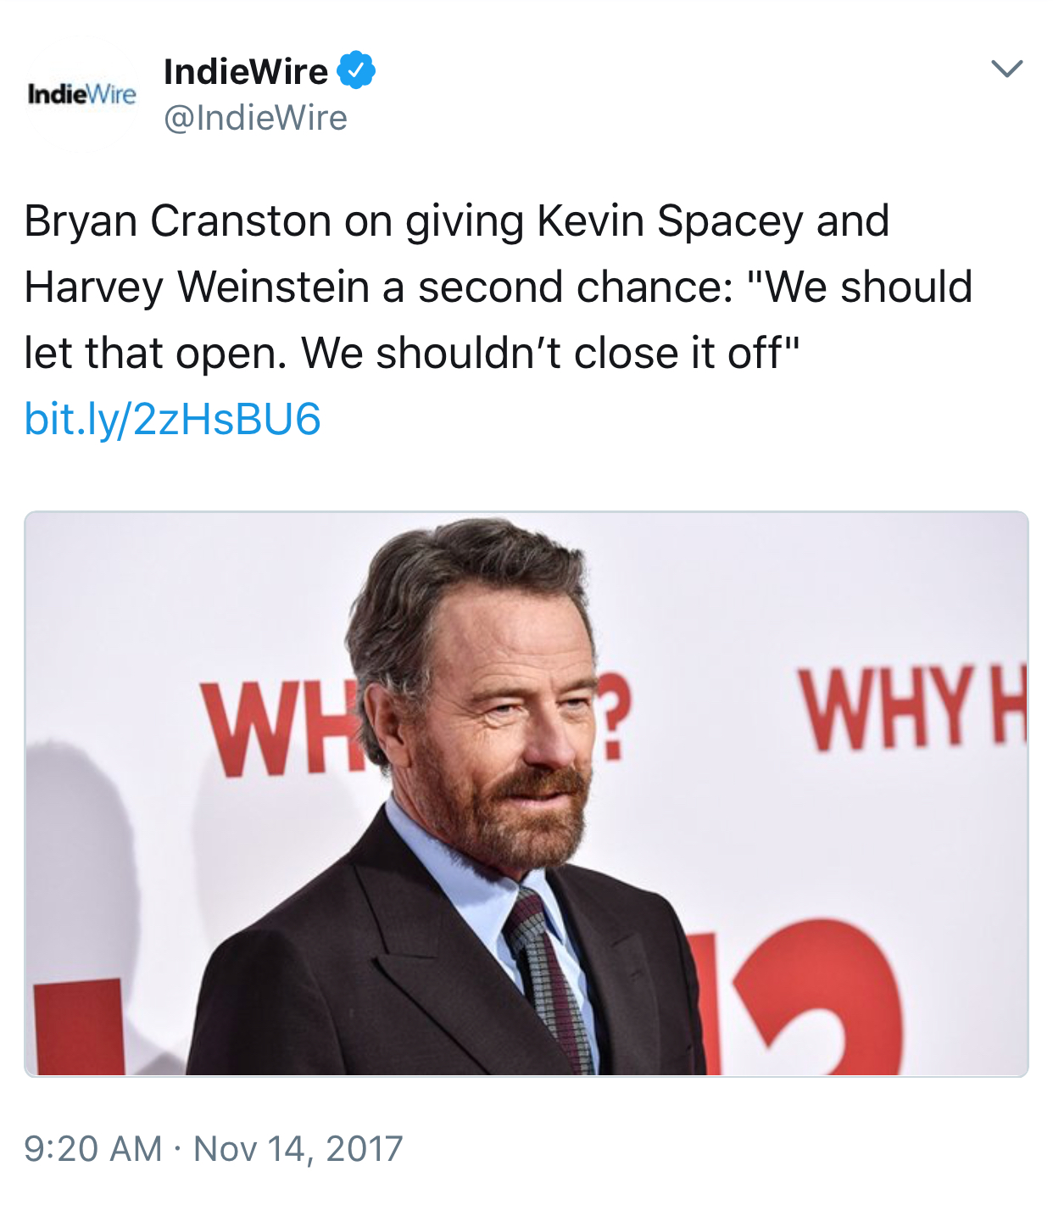
Task: Expand the tweet options chevron
Action: (x=1007, y=69)
